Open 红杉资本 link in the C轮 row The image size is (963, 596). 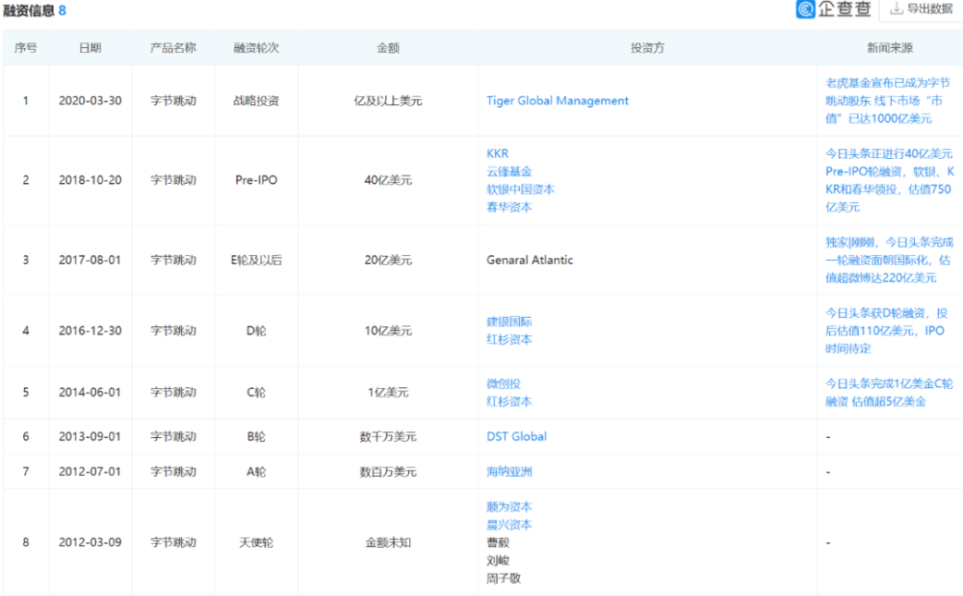(x=509, y=402)
